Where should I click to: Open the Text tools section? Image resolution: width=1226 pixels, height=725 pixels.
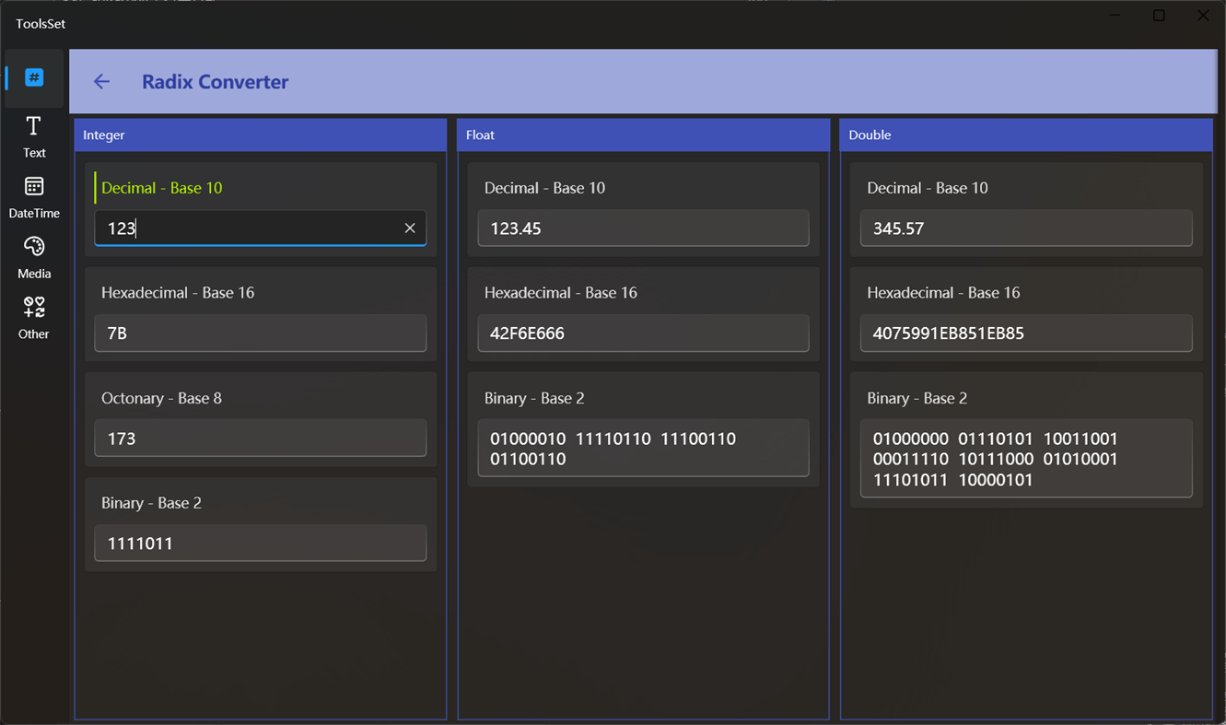point(34,137)
